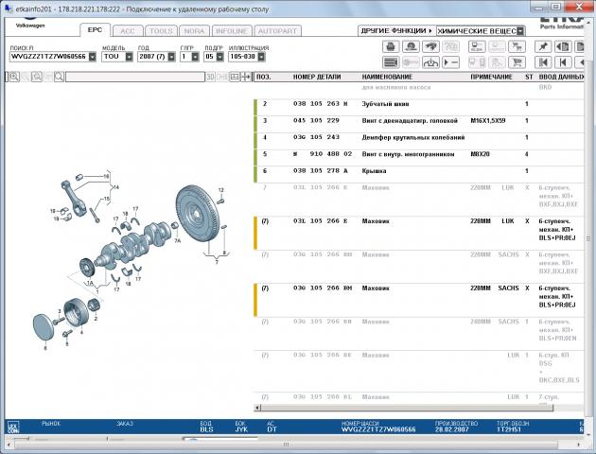Viewport: 596px width, 454px height.
Task: Click the Примечание column header
Action: click(492, 77)
